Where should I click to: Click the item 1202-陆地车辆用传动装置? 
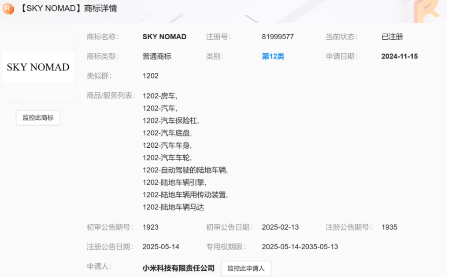tap(185, 195)
